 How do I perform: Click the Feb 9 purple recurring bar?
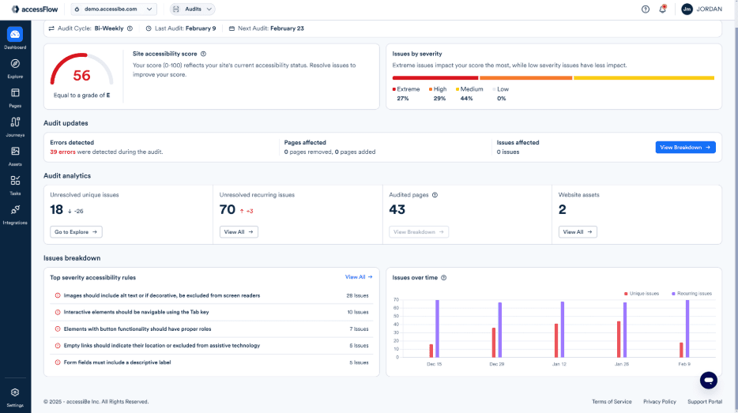687,329
